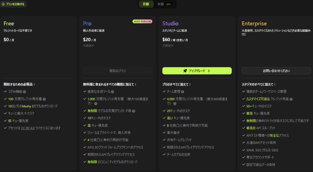
Task: Click help icon beside 無制限 モデルの月間ダウンロード数
Action: coord(134,111)
